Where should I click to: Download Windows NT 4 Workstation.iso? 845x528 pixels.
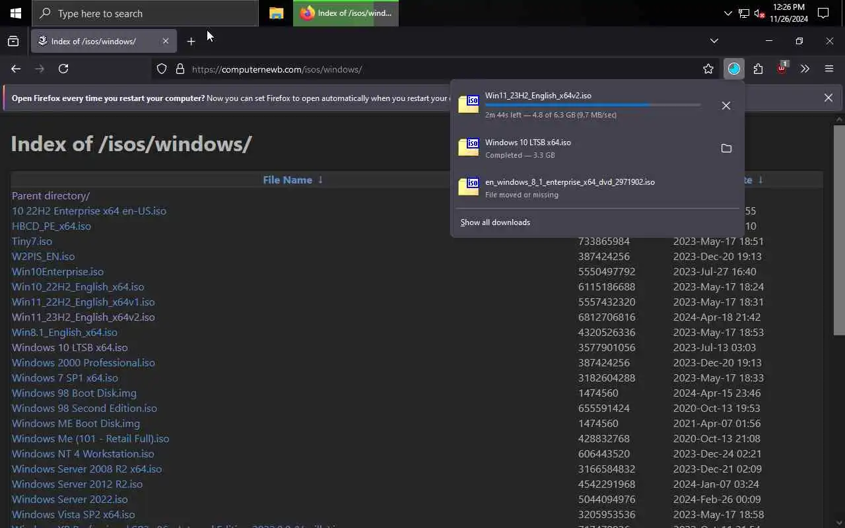(x=83, y=453)
